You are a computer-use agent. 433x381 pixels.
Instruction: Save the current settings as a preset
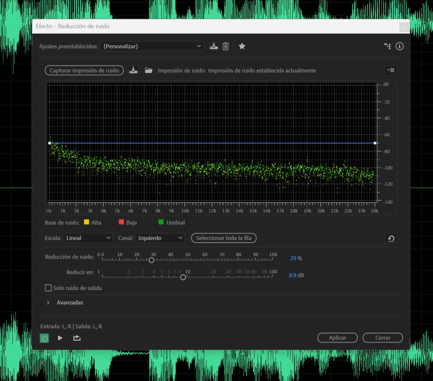click(x=214, y=46)
